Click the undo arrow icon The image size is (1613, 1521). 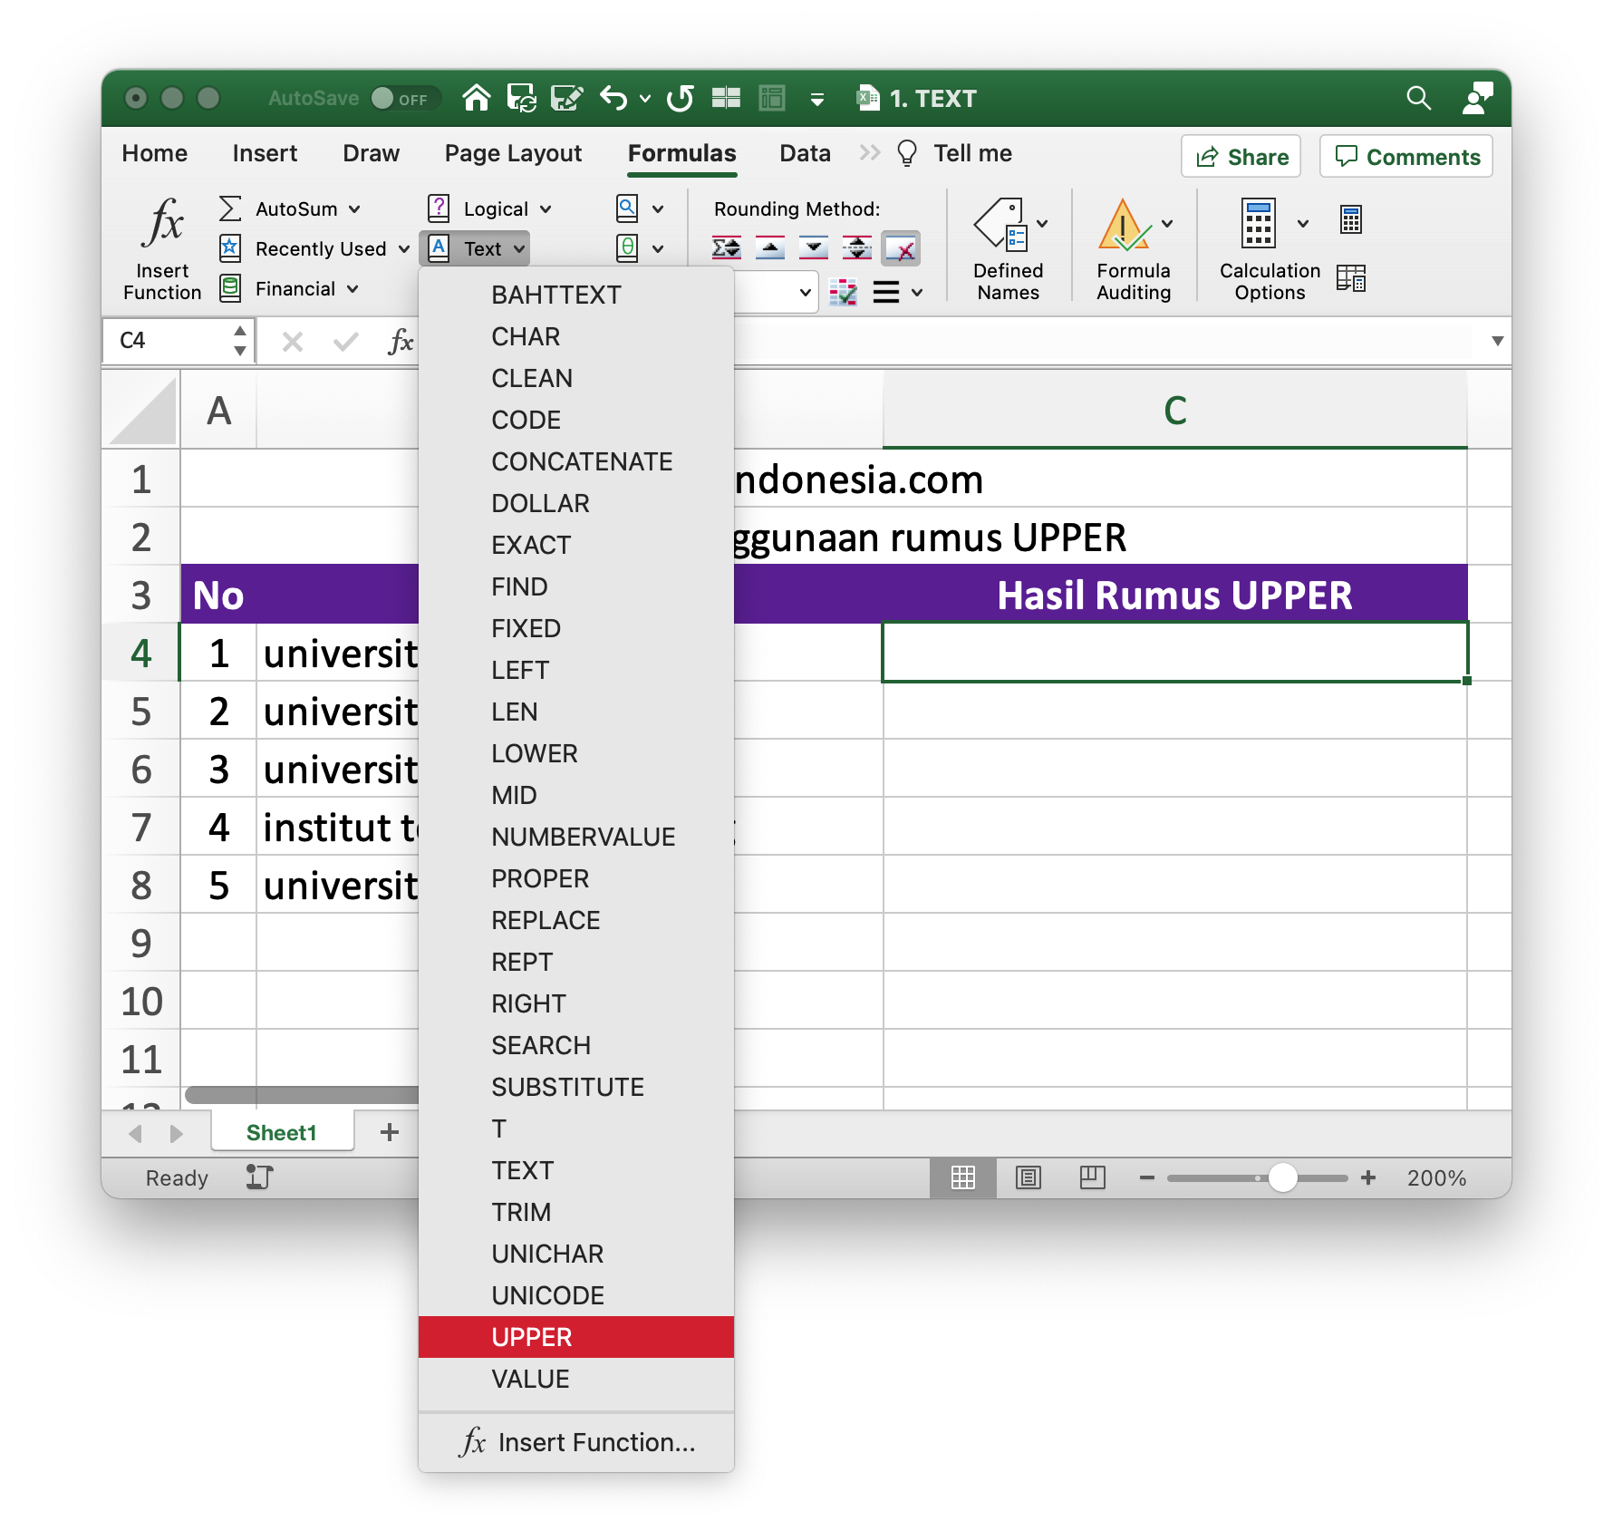pyautogui.click(x=614, y=98)
